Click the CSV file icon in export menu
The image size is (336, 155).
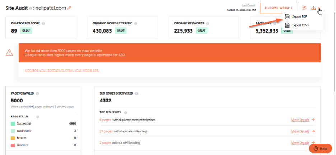(x=287, y=25)
